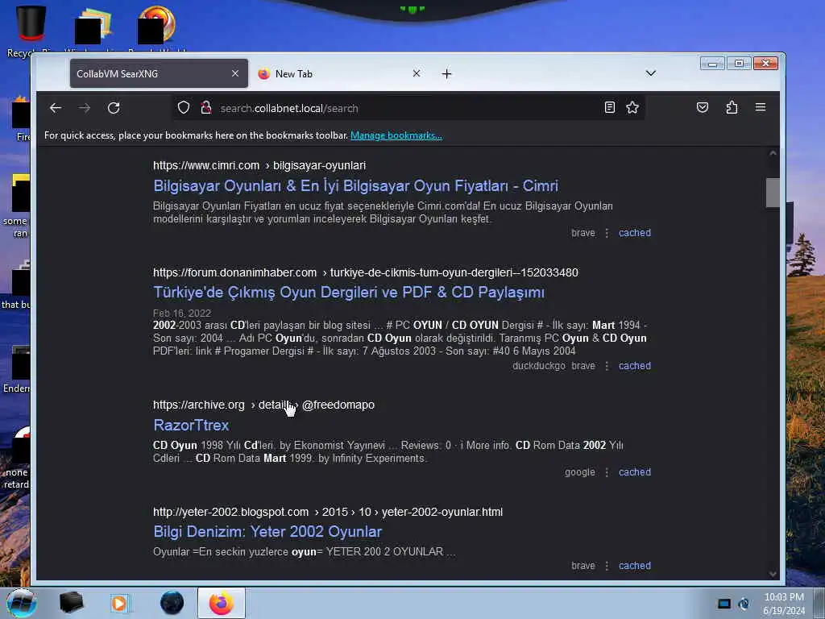Click the scrollbar down arrow
Image resolution: width=825 pixels, height=619 pixels.
click(x=773, y=574)
